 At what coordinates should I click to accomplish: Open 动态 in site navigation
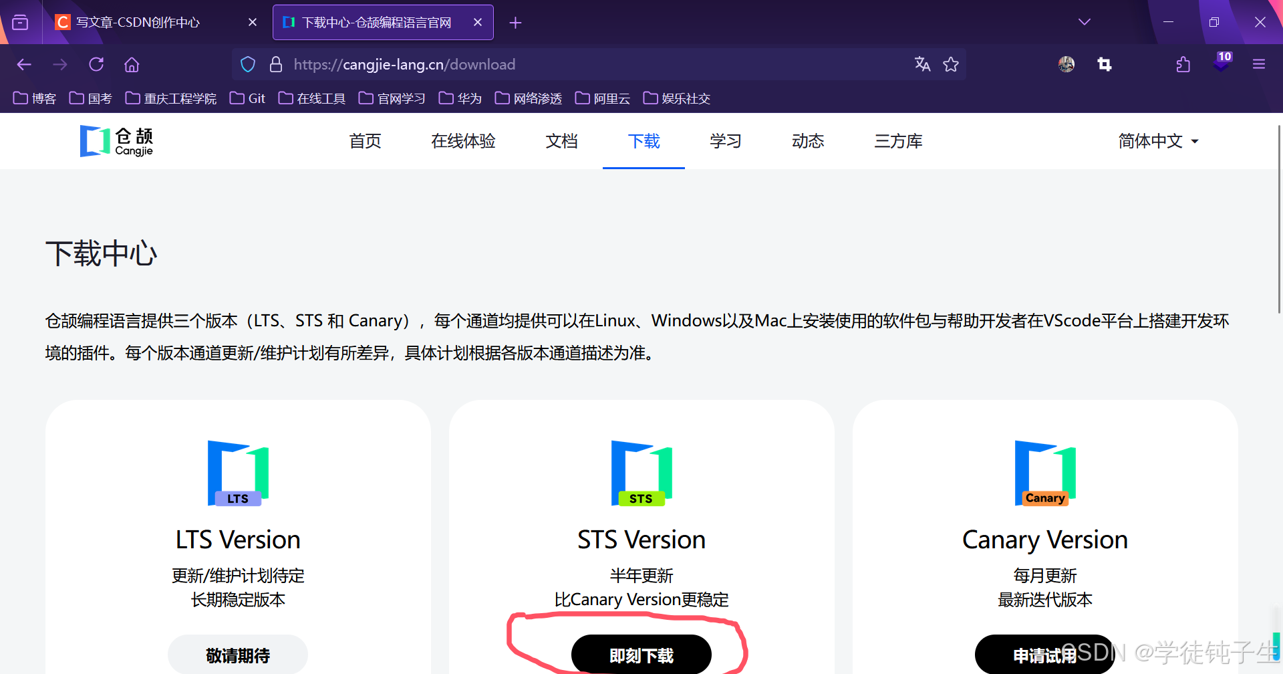(x=808, y=141)
